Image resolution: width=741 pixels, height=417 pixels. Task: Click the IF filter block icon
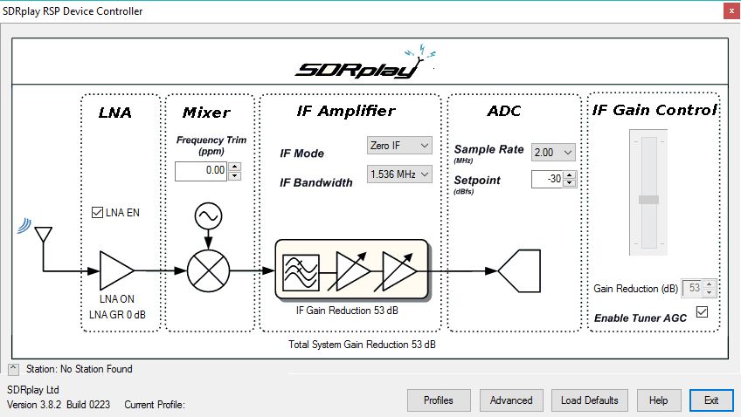[301, 273]
